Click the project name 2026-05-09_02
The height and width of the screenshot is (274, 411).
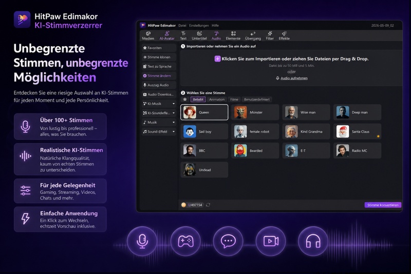click(382, 25)
